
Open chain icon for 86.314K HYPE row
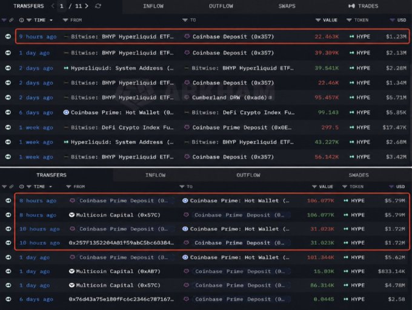pyautogui.click(x=8, y=285)
